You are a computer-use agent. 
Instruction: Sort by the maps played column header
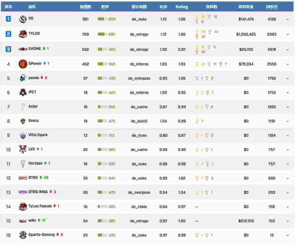pyautogui.click(x=85, y=7)
